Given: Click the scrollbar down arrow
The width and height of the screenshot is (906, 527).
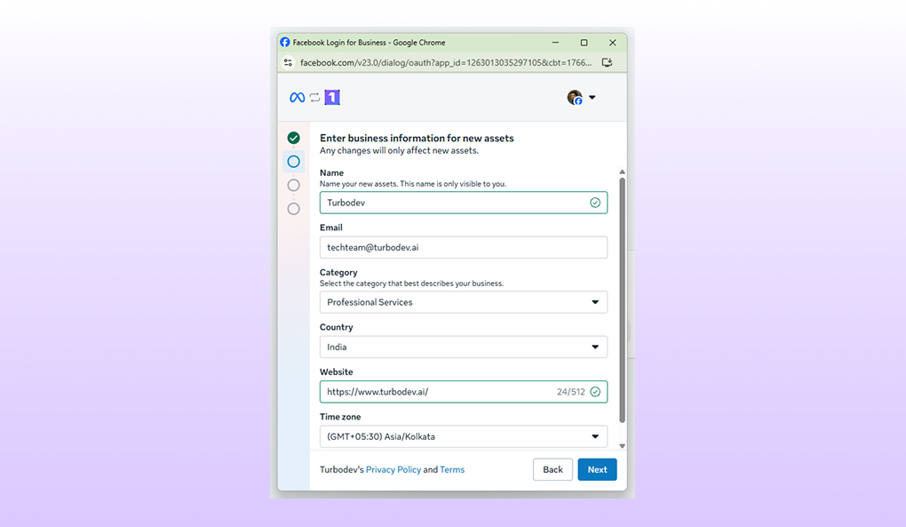Looking at the screenshot, I should pyautogui.click(x=623, y=446).
